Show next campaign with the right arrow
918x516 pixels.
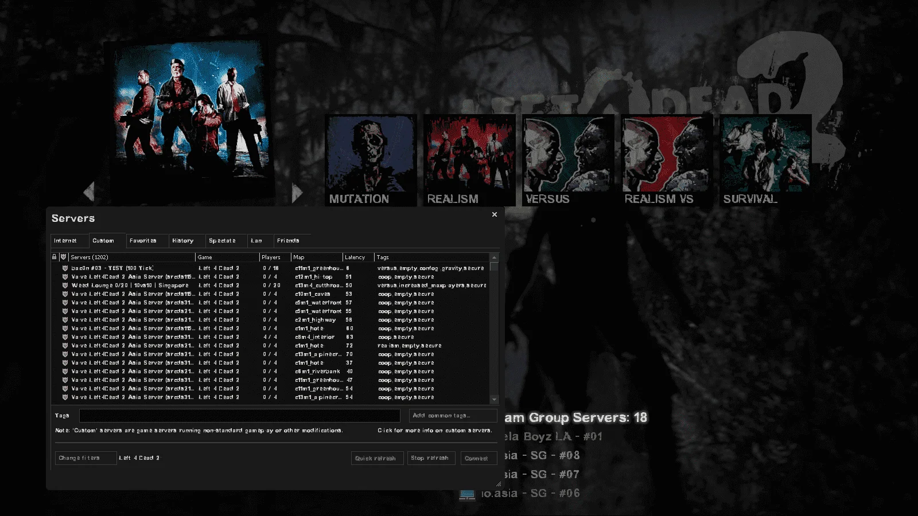click(297, 193)
